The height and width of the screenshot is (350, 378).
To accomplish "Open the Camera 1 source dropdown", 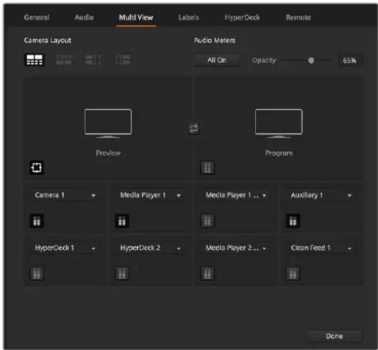I will point(65,195).
